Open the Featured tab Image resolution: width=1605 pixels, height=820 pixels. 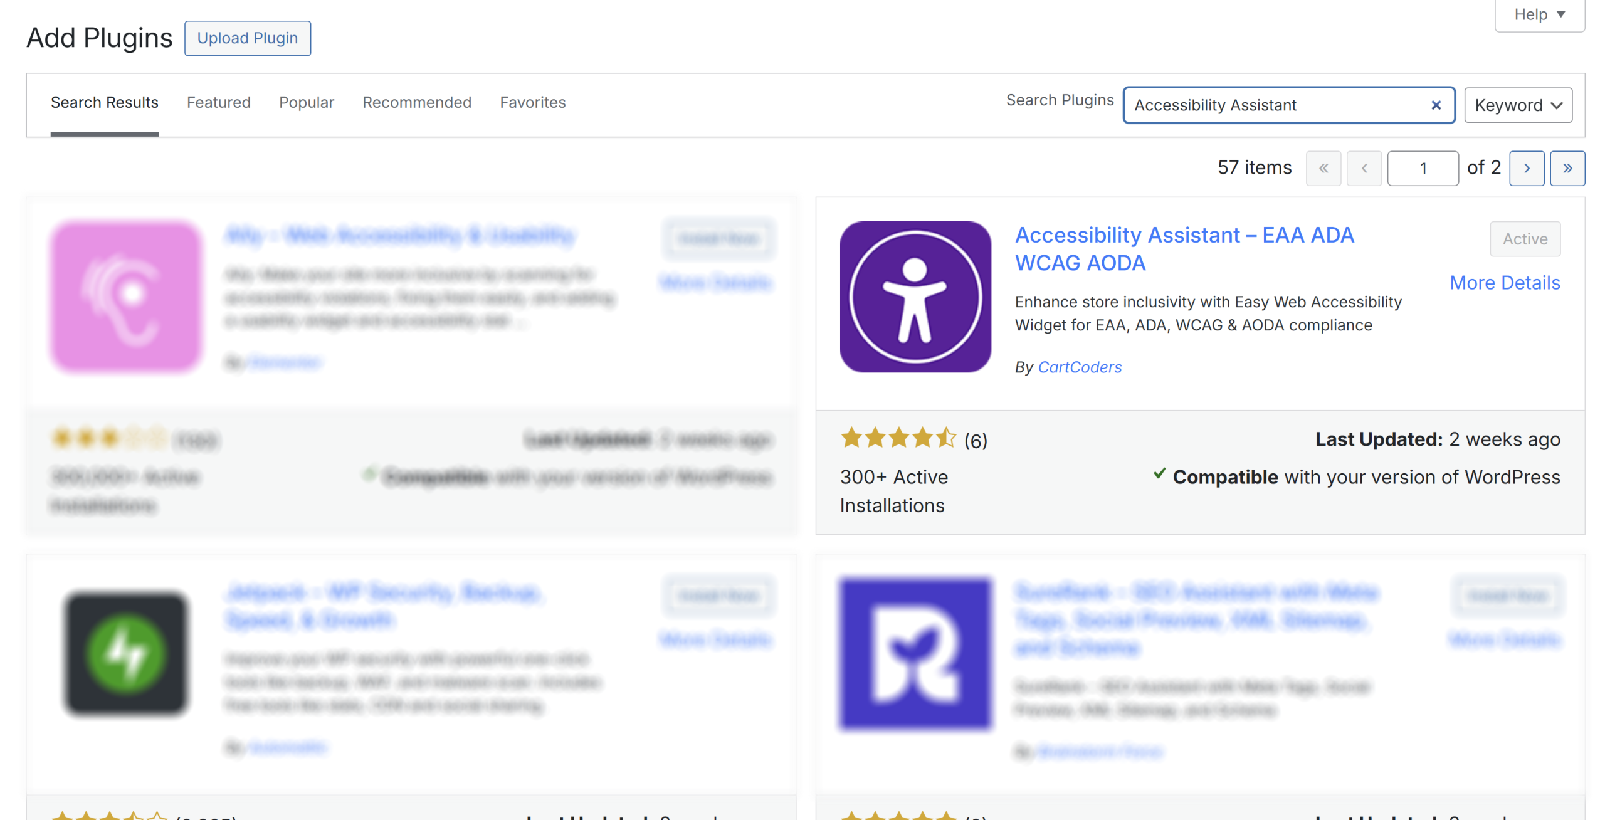(x=218, y=102)
